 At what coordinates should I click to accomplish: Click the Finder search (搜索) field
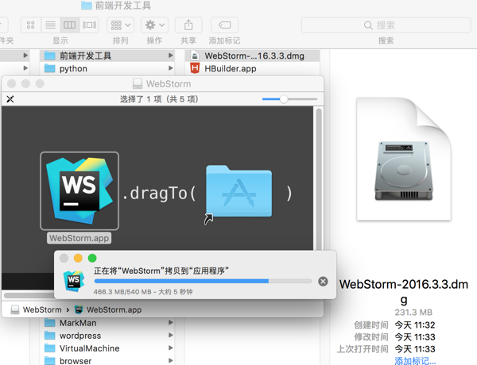pos(386,25)
